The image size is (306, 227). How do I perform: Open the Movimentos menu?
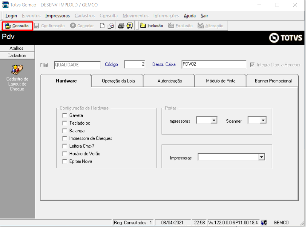tap(135, 16)
